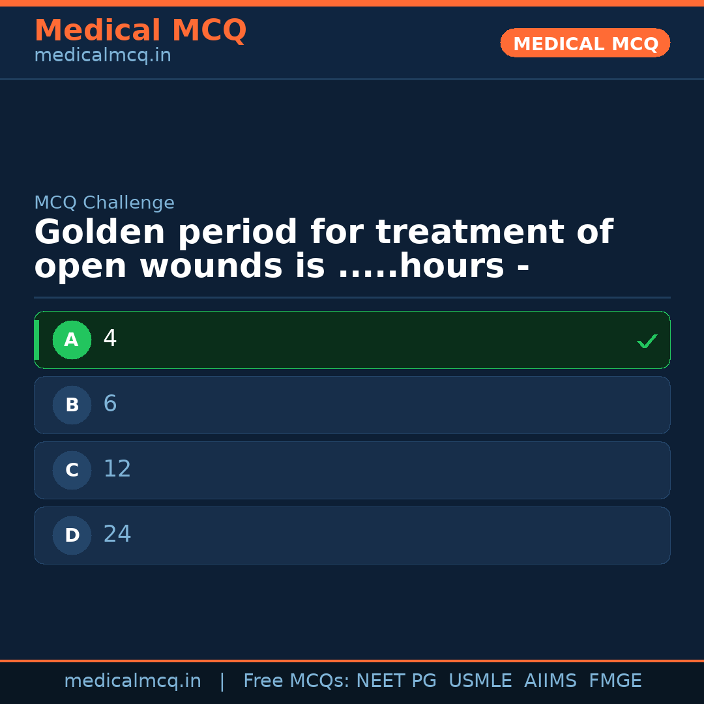This screenshot has width=704, height=704.
Task: Select answer option C showing 12
Action: pos(352,470)
